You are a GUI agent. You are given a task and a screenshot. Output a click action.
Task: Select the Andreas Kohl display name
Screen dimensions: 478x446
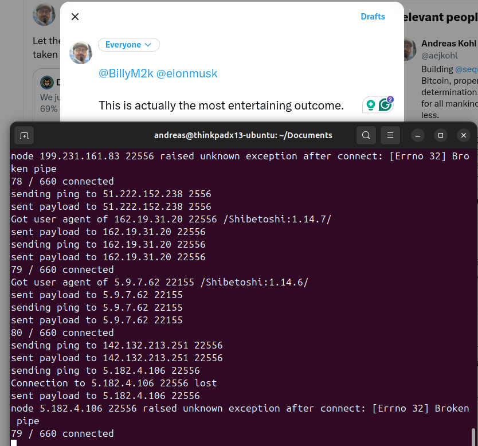point(448,43)
